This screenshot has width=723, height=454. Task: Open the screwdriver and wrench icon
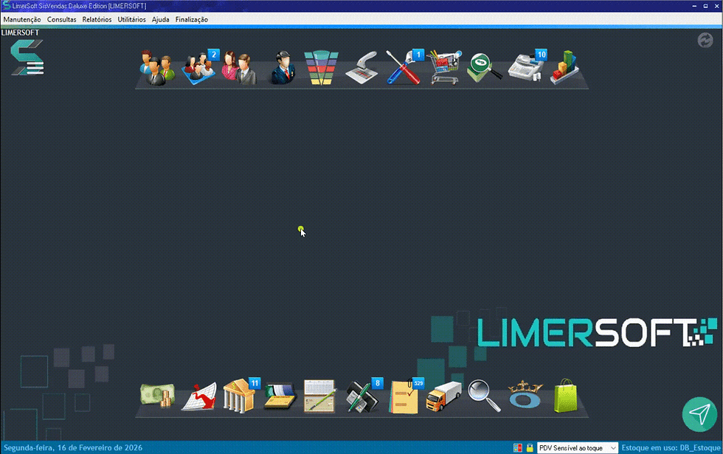coord(404,68)
